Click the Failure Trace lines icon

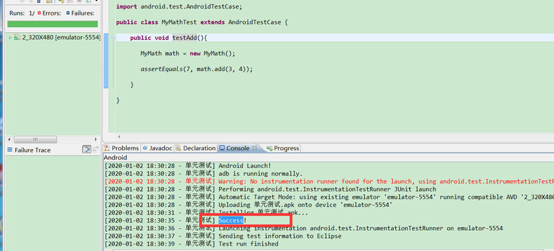(10, 150)
